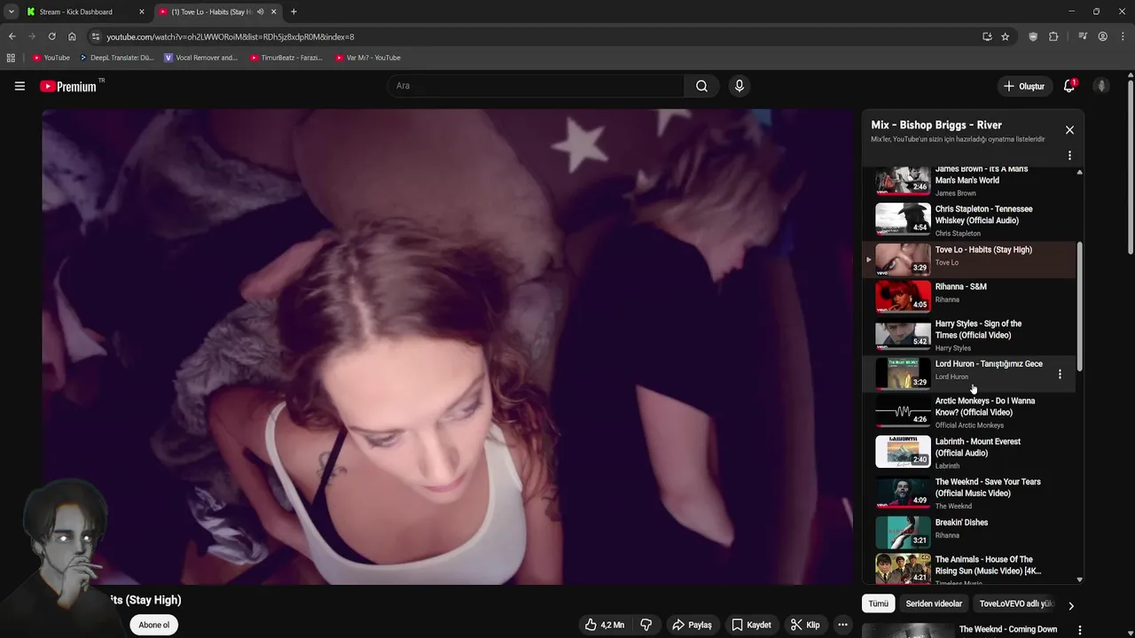1135x638 pixels.
Task: Open DeepL Translate bookmark
Action: [x=116, y=58]
